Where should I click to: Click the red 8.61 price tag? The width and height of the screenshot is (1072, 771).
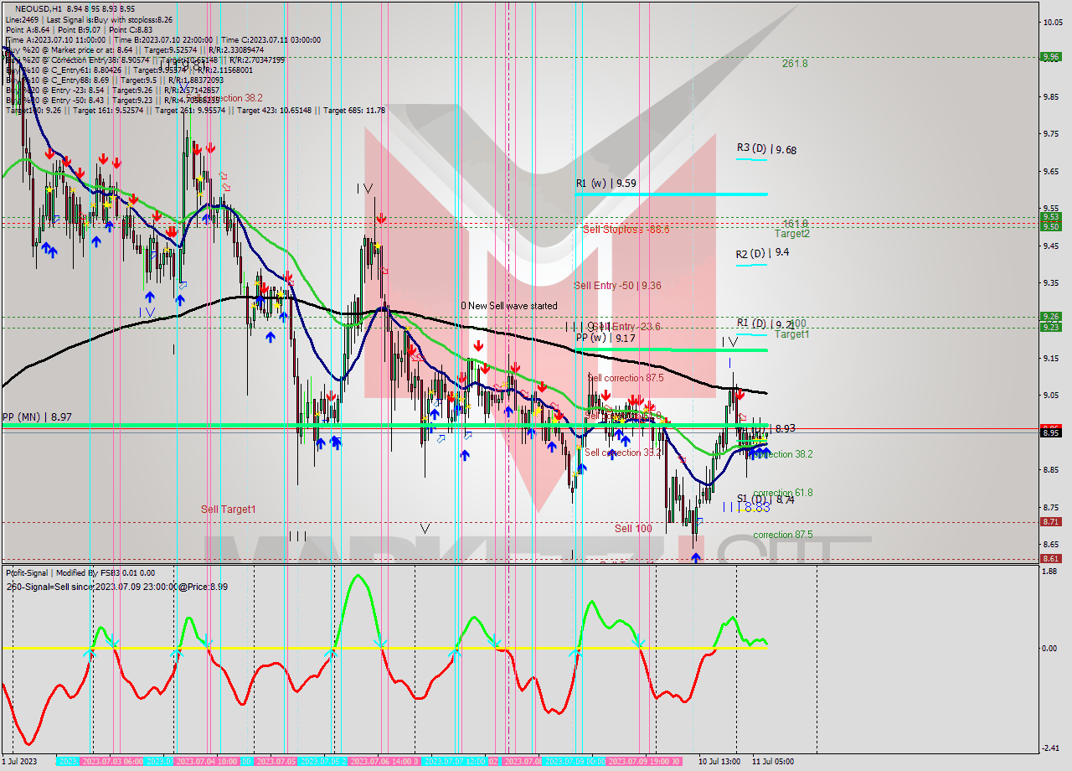click(x=1050, y=558)
